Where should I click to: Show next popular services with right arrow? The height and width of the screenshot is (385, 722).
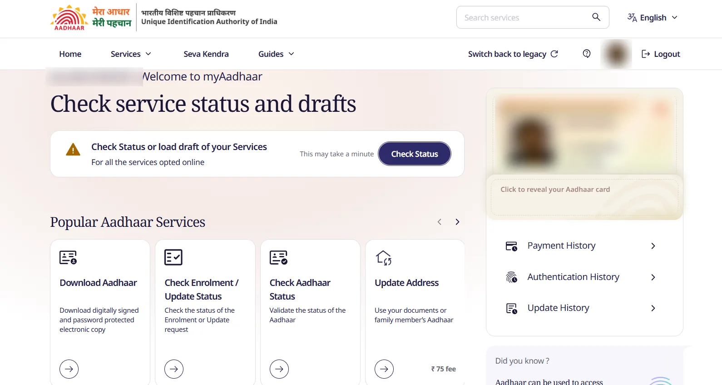pyautogui.click(x=457, y=222)
